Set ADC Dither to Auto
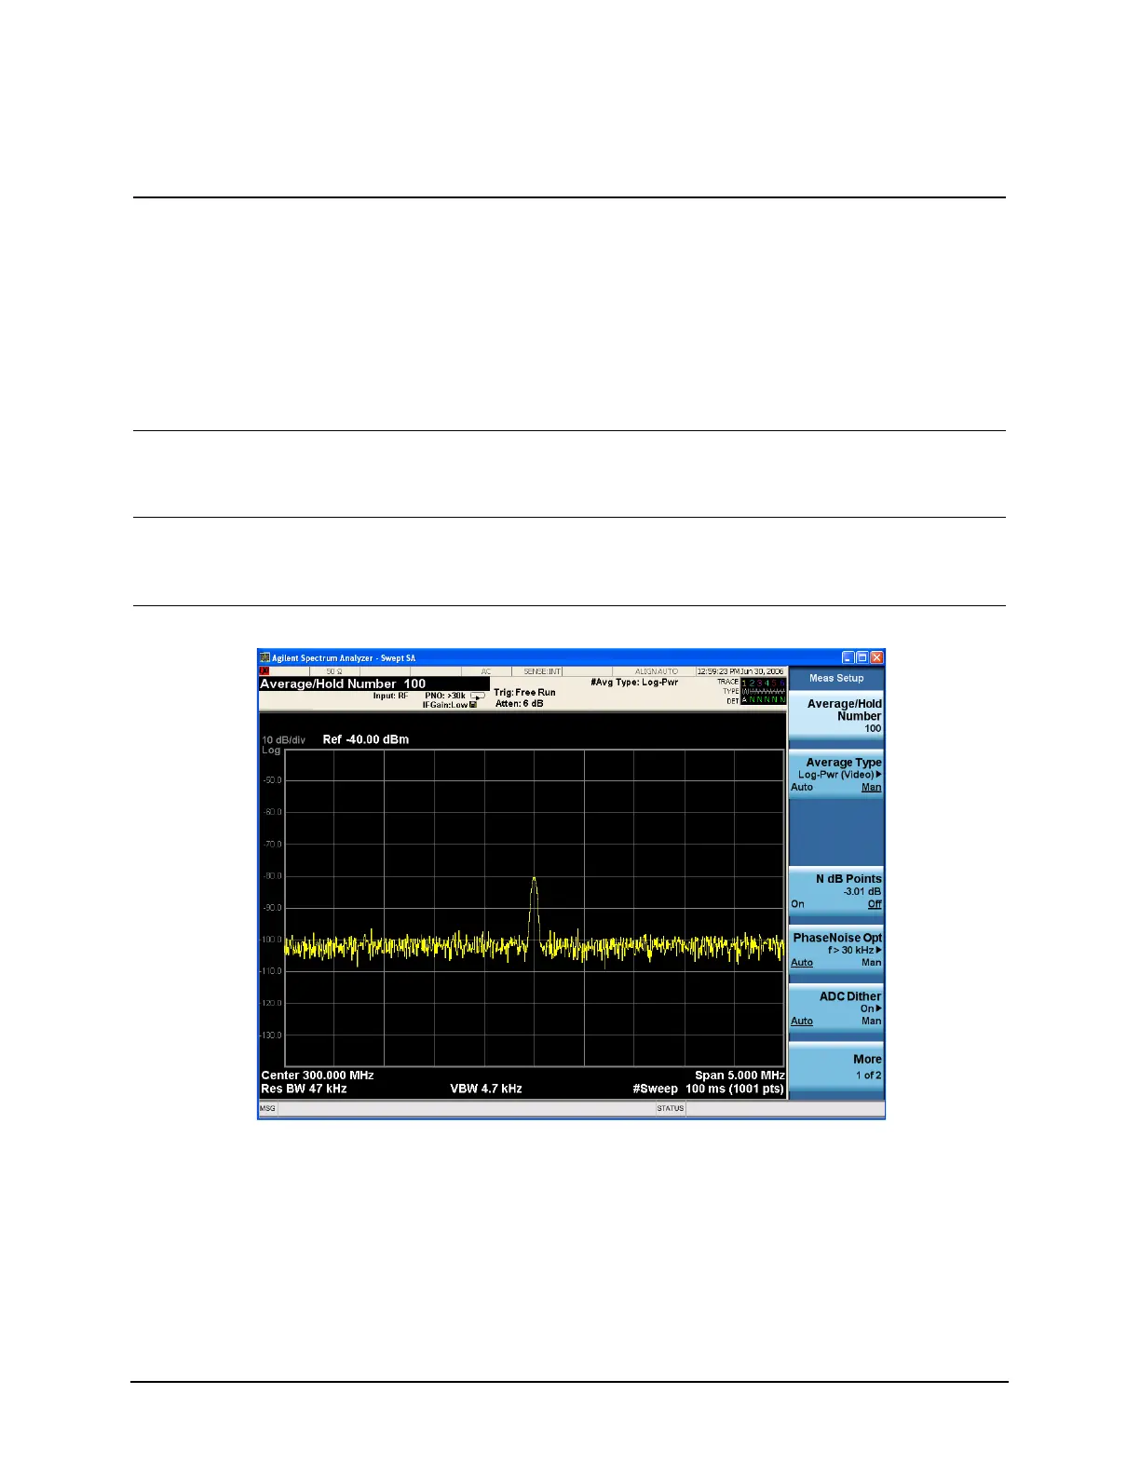 coord(802,1022)
